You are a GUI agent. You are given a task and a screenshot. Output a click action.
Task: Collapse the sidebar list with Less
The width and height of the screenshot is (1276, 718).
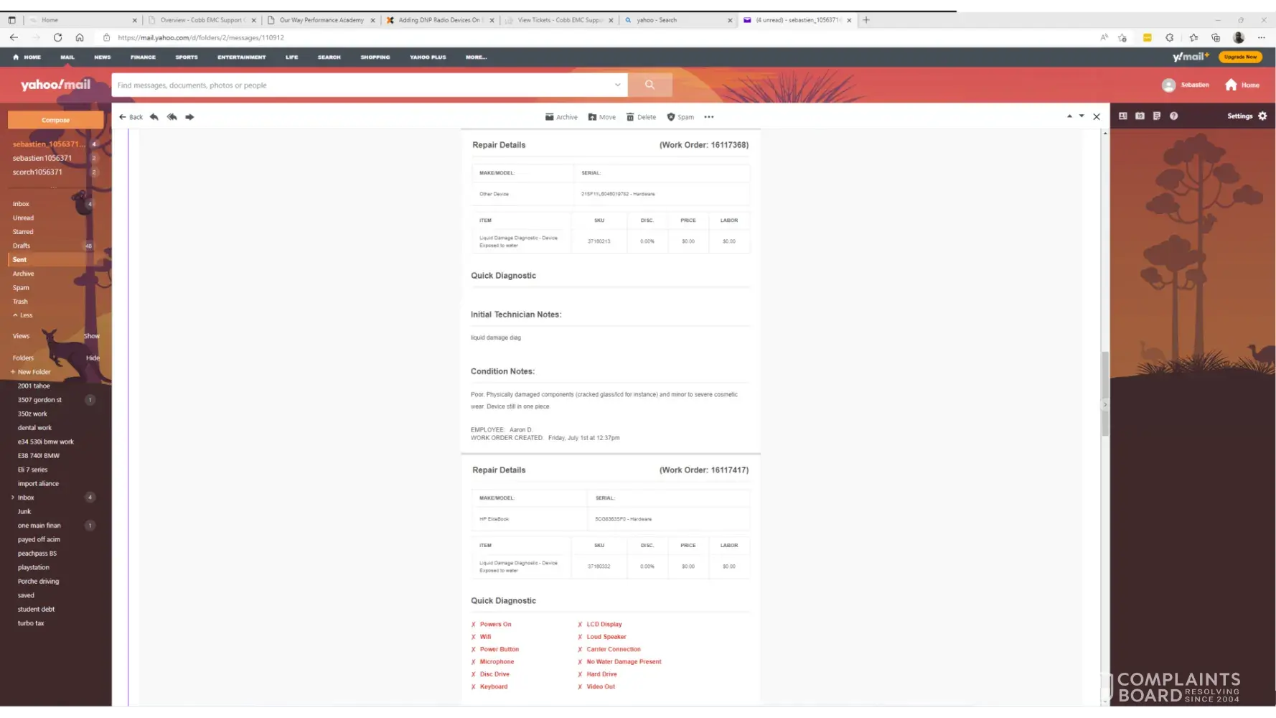click(23, 315)
